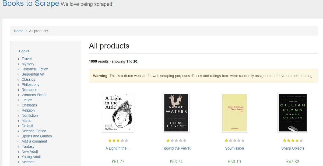Click the Books heading in the sidebar
The image size is (323, 166).
24,51
